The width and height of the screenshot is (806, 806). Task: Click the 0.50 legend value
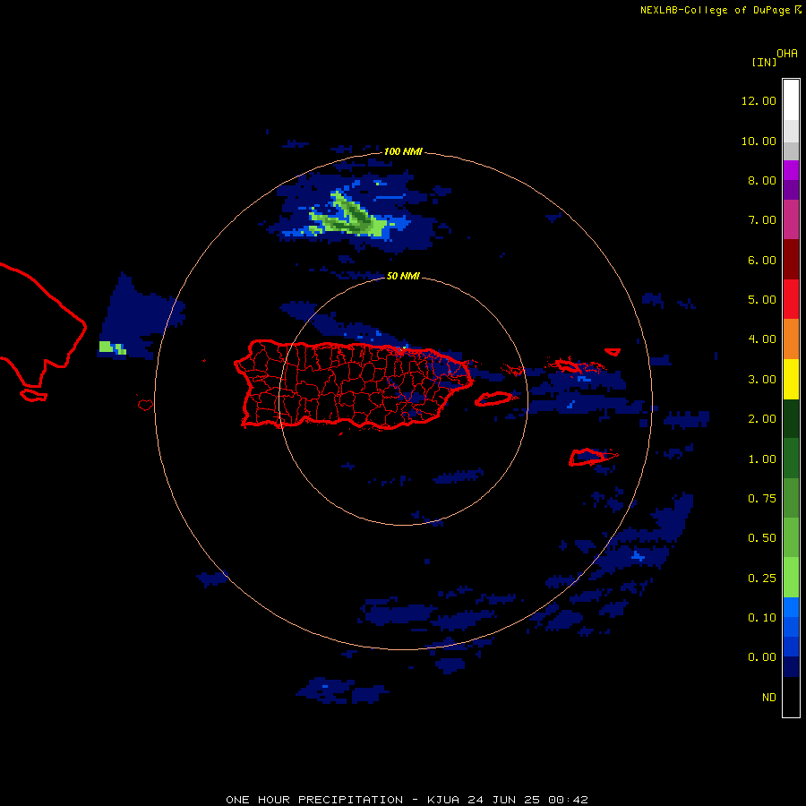761,538
